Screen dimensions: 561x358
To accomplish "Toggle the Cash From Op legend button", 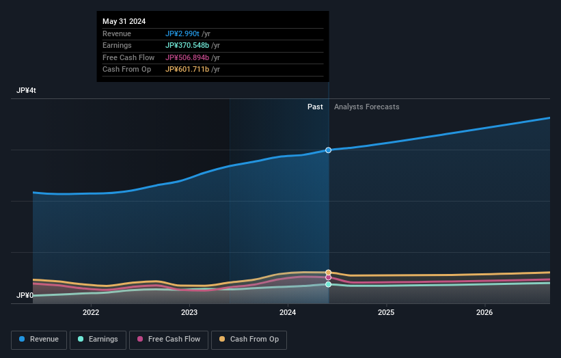I will point(249,340).
